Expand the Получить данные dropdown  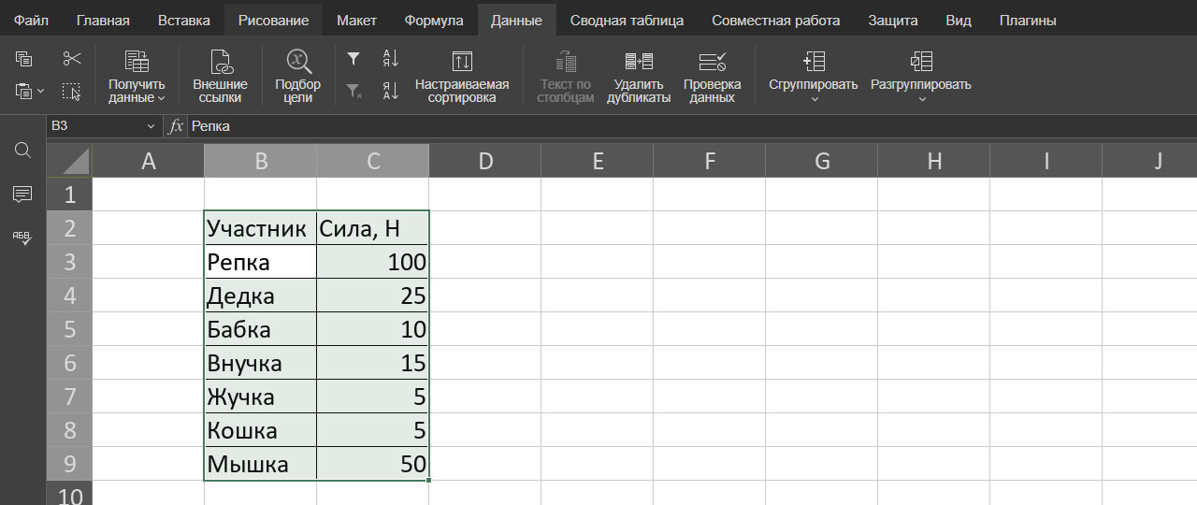(x=161, y=98)
